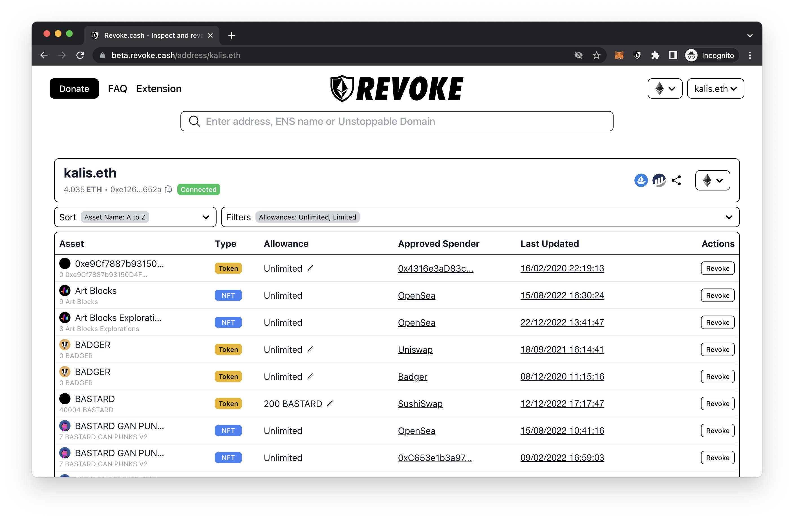This screenshot has height=519, width=794.
Task: Revoke the BADGER Badger spender allowance
Action: coord(718,377)
